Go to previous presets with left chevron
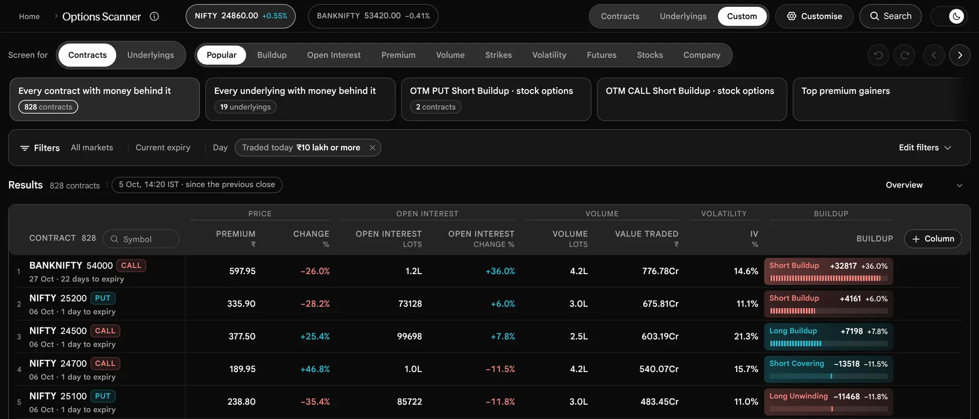979x419 pixels. click(x=933, y=55)
